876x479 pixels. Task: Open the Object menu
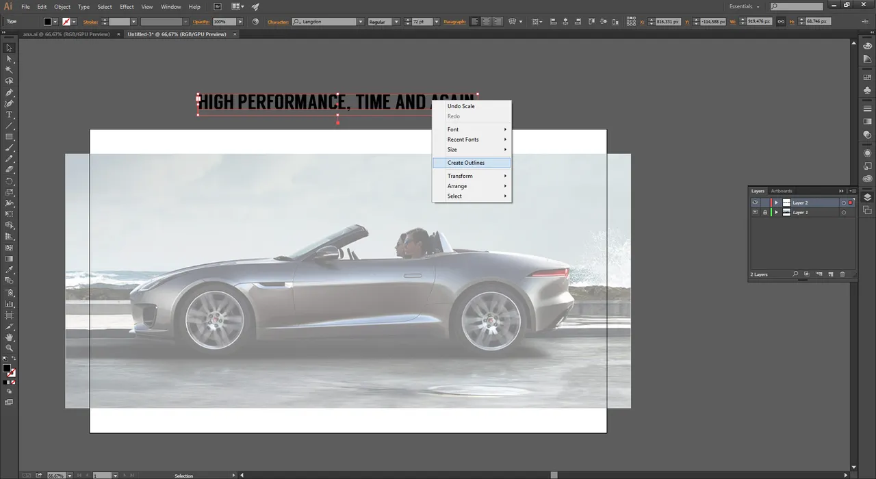coord(62,7)
